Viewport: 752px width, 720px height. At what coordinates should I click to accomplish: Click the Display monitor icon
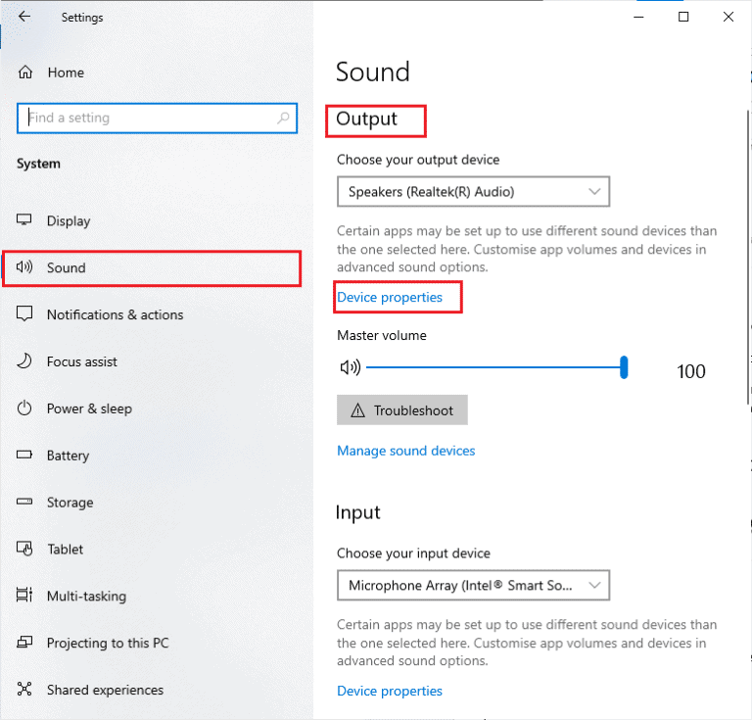tap(25, 221)
